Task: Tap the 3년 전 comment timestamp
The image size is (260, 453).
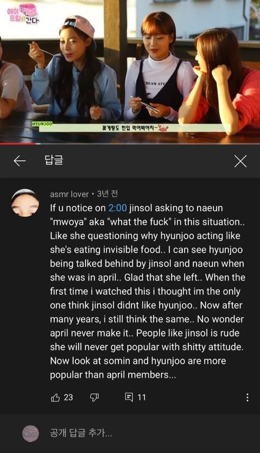Action: [x=107, y=194]
